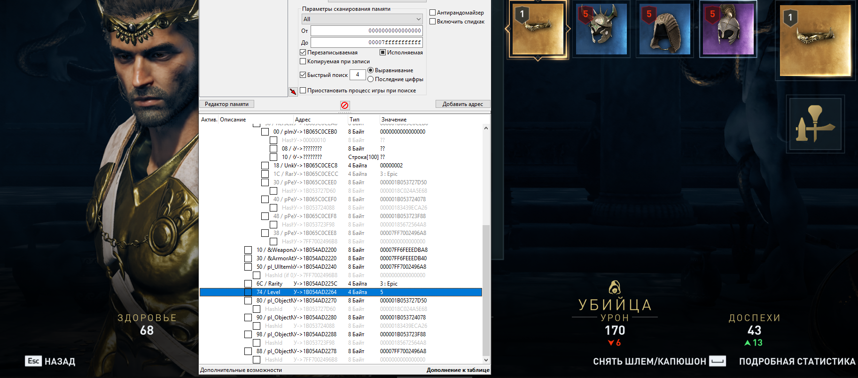Click the address list scrollbar up arrow
The height and width of the screenshot is (378, 858).
(486, 128)
